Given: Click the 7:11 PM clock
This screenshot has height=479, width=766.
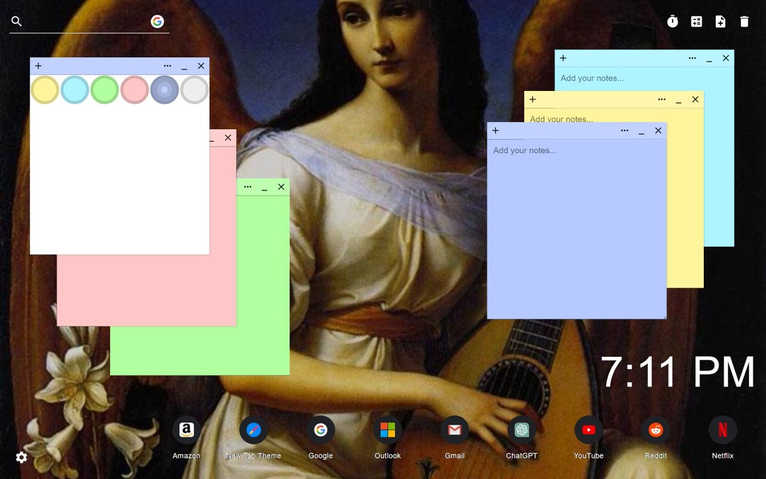Looking at the screenshot, I should 677,372.
